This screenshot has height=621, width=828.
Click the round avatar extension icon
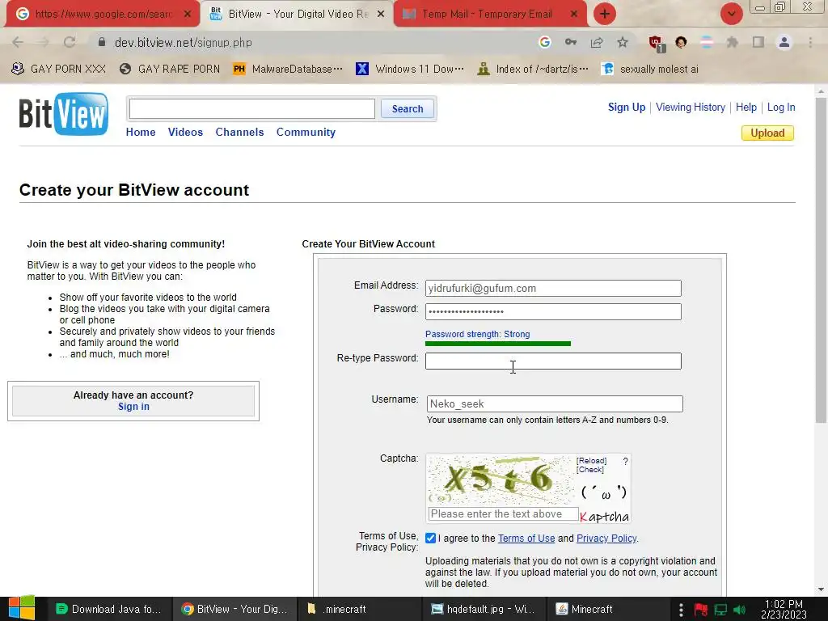tap(681, 42)
